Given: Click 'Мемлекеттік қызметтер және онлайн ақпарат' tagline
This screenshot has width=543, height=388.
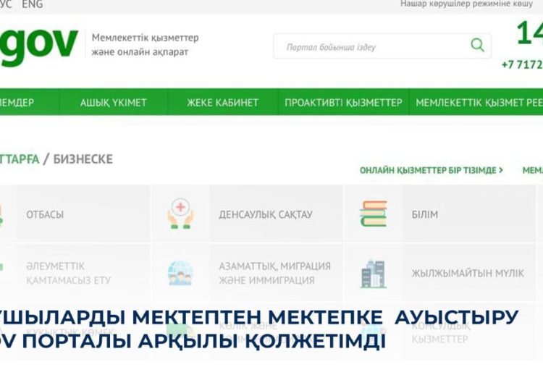Looking at the screenshot, I should [x=145, y=45].
